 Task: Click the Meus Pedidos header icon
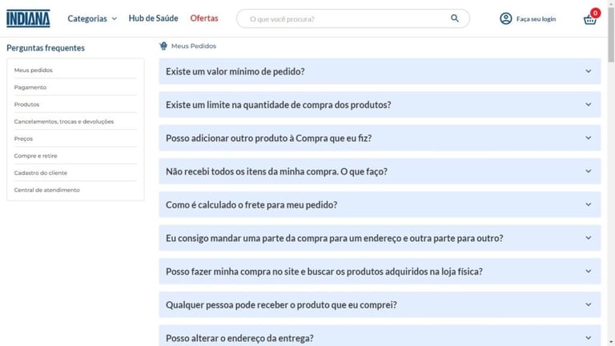(x=163, y=46)
